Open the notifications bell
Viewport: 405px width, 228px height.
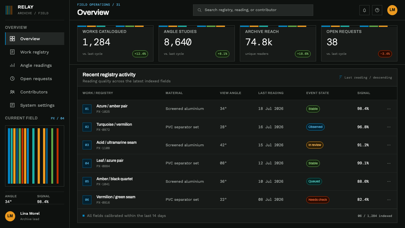pos(364,10)
